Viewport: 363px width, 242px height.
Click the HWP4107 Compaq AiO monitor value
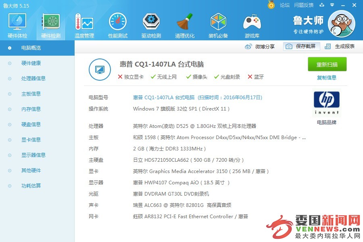pyautogui.click(x=181, y=183)
